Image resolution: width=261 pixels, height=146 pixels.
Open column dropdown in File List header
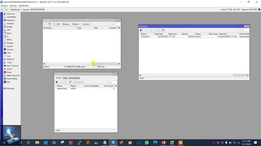pos(119,28)
